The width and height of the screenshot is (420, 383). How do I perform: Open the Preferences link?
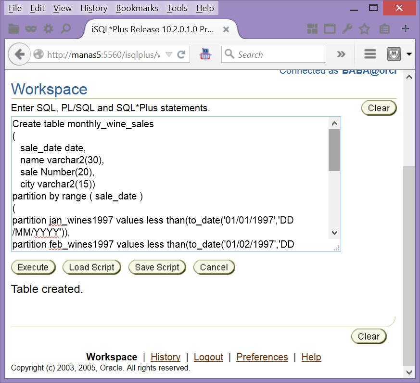pos(262,357)
